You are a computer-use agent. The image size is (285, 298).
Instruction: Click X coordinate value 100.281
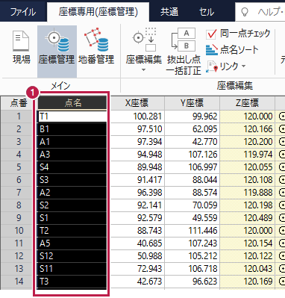pos(148,117)
